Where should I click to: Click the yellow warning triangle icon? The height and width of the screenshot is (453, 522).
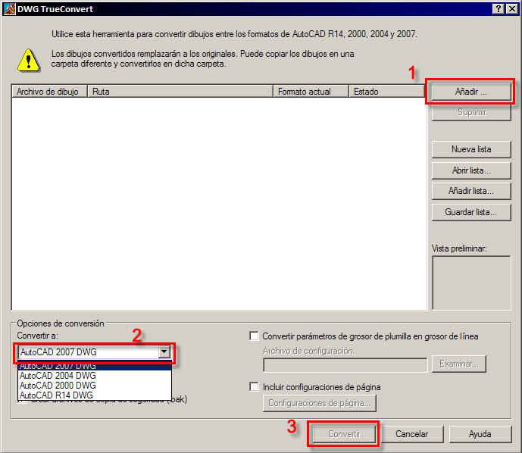[x=29, y=61]
